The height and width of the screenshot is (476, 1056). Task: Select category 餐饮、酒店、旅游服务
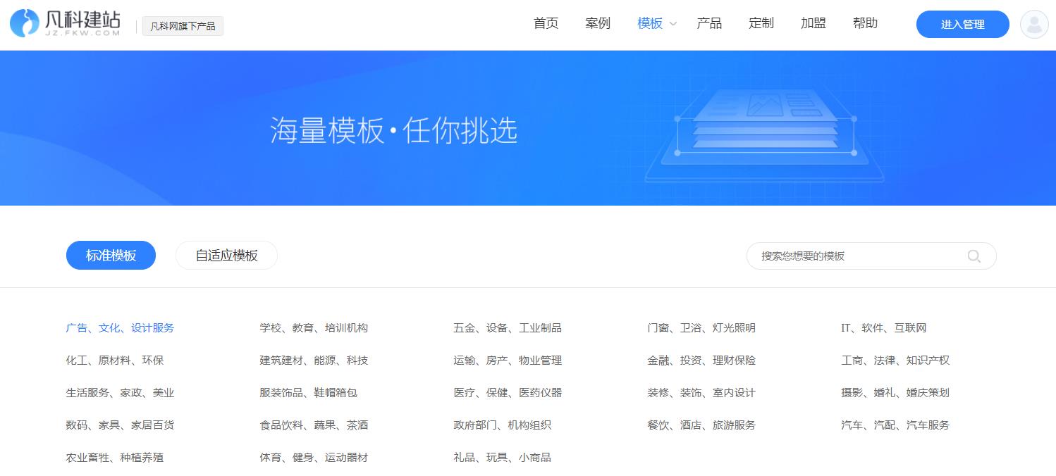click(701, 425)
